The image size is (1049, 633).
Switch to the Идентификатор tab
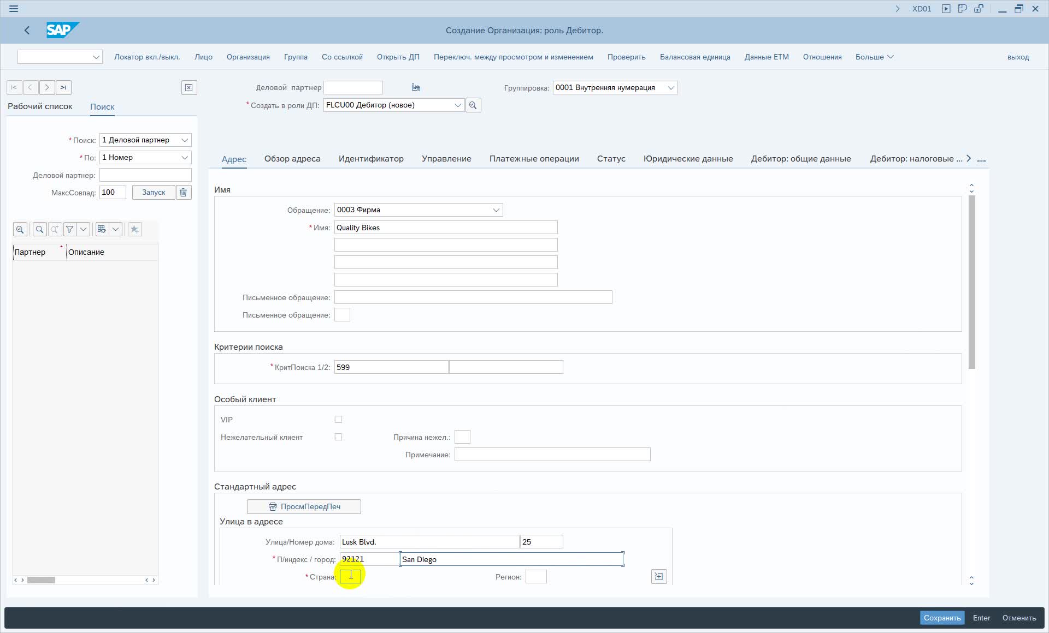click(371, 159)
